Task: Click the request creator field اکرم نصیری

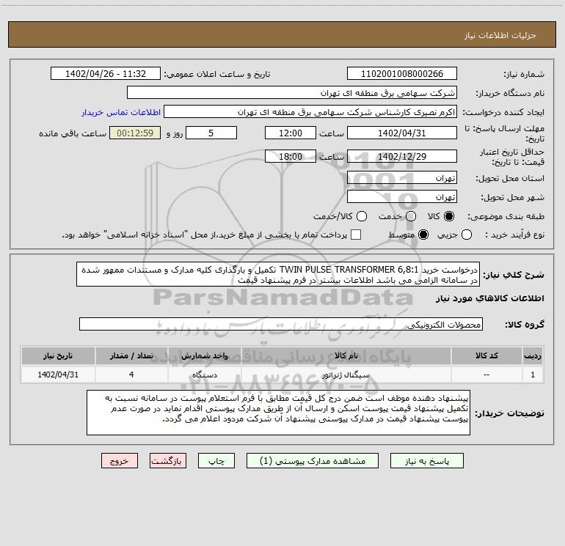Action: pyautogui.click(x=310, y=112)
